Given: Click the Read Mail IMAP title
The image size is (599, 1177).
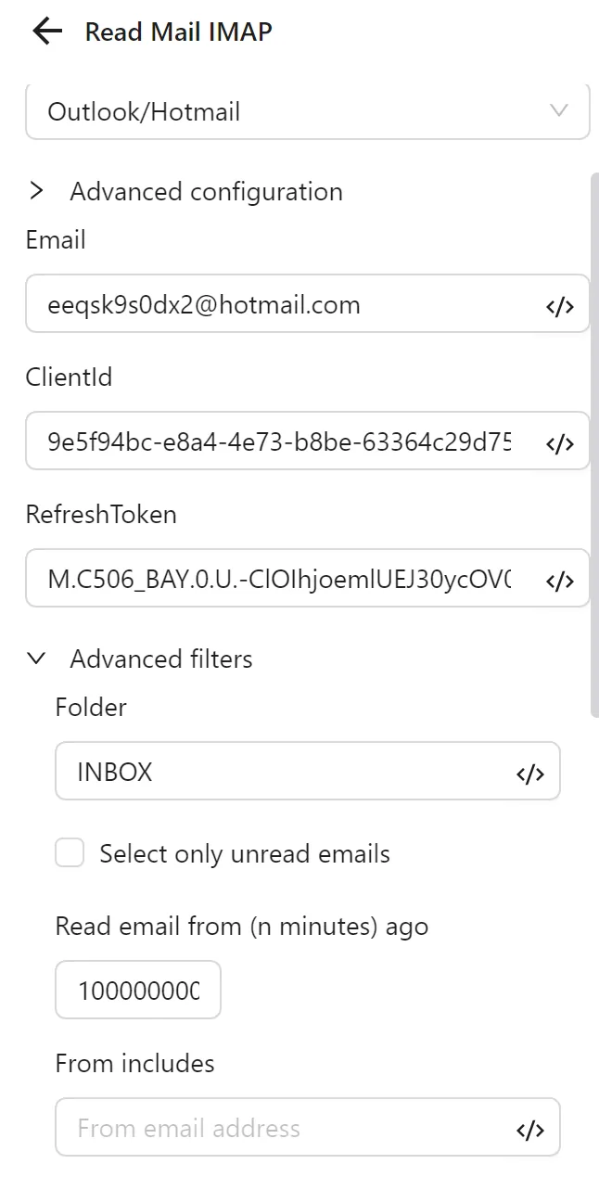Looking at the screenshot, I should [x=179, y=31].
